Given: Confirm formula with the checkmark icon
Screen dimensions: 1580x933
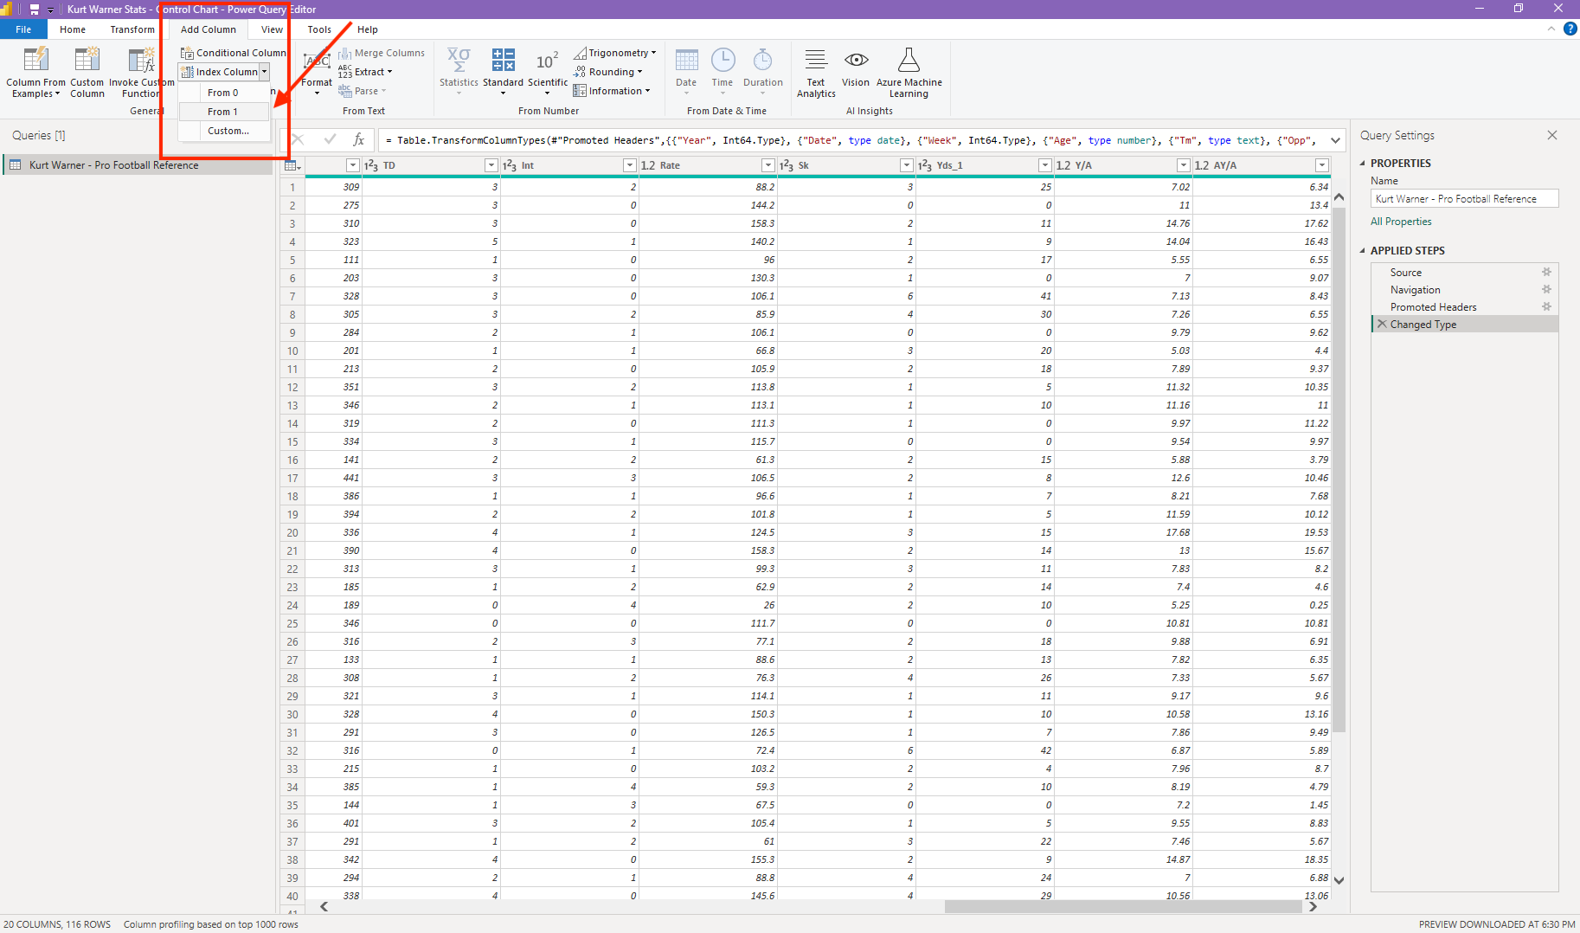Looking at the screenshot, I should pyautogui.click(x=330, y=139).
